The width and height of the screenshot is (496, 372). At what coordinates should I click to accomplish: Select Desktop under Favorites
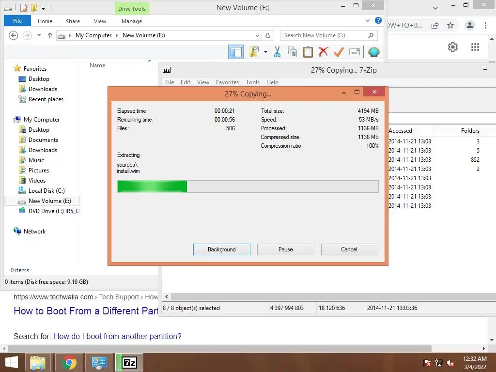(x=39, y=79)
